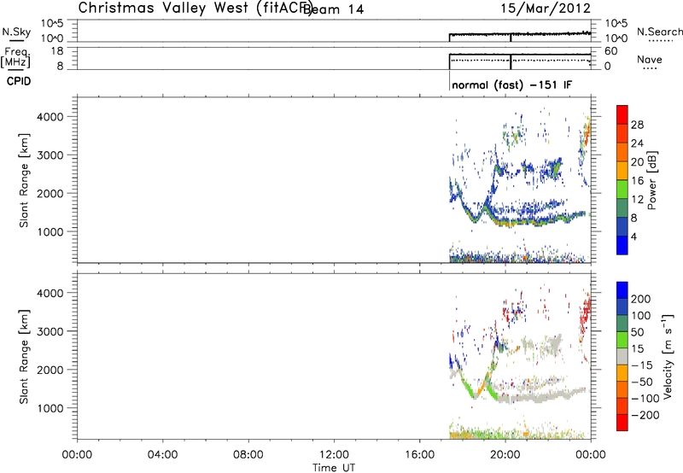The height and width of the screenshot is (473, 683).
Task: Select the bright green segment of the velocity colorbar
Action: pyautogui.click(x=622, y=340)
